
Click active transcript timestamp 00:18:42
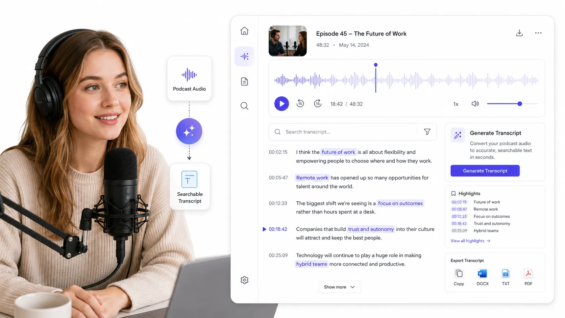(278, 229)
